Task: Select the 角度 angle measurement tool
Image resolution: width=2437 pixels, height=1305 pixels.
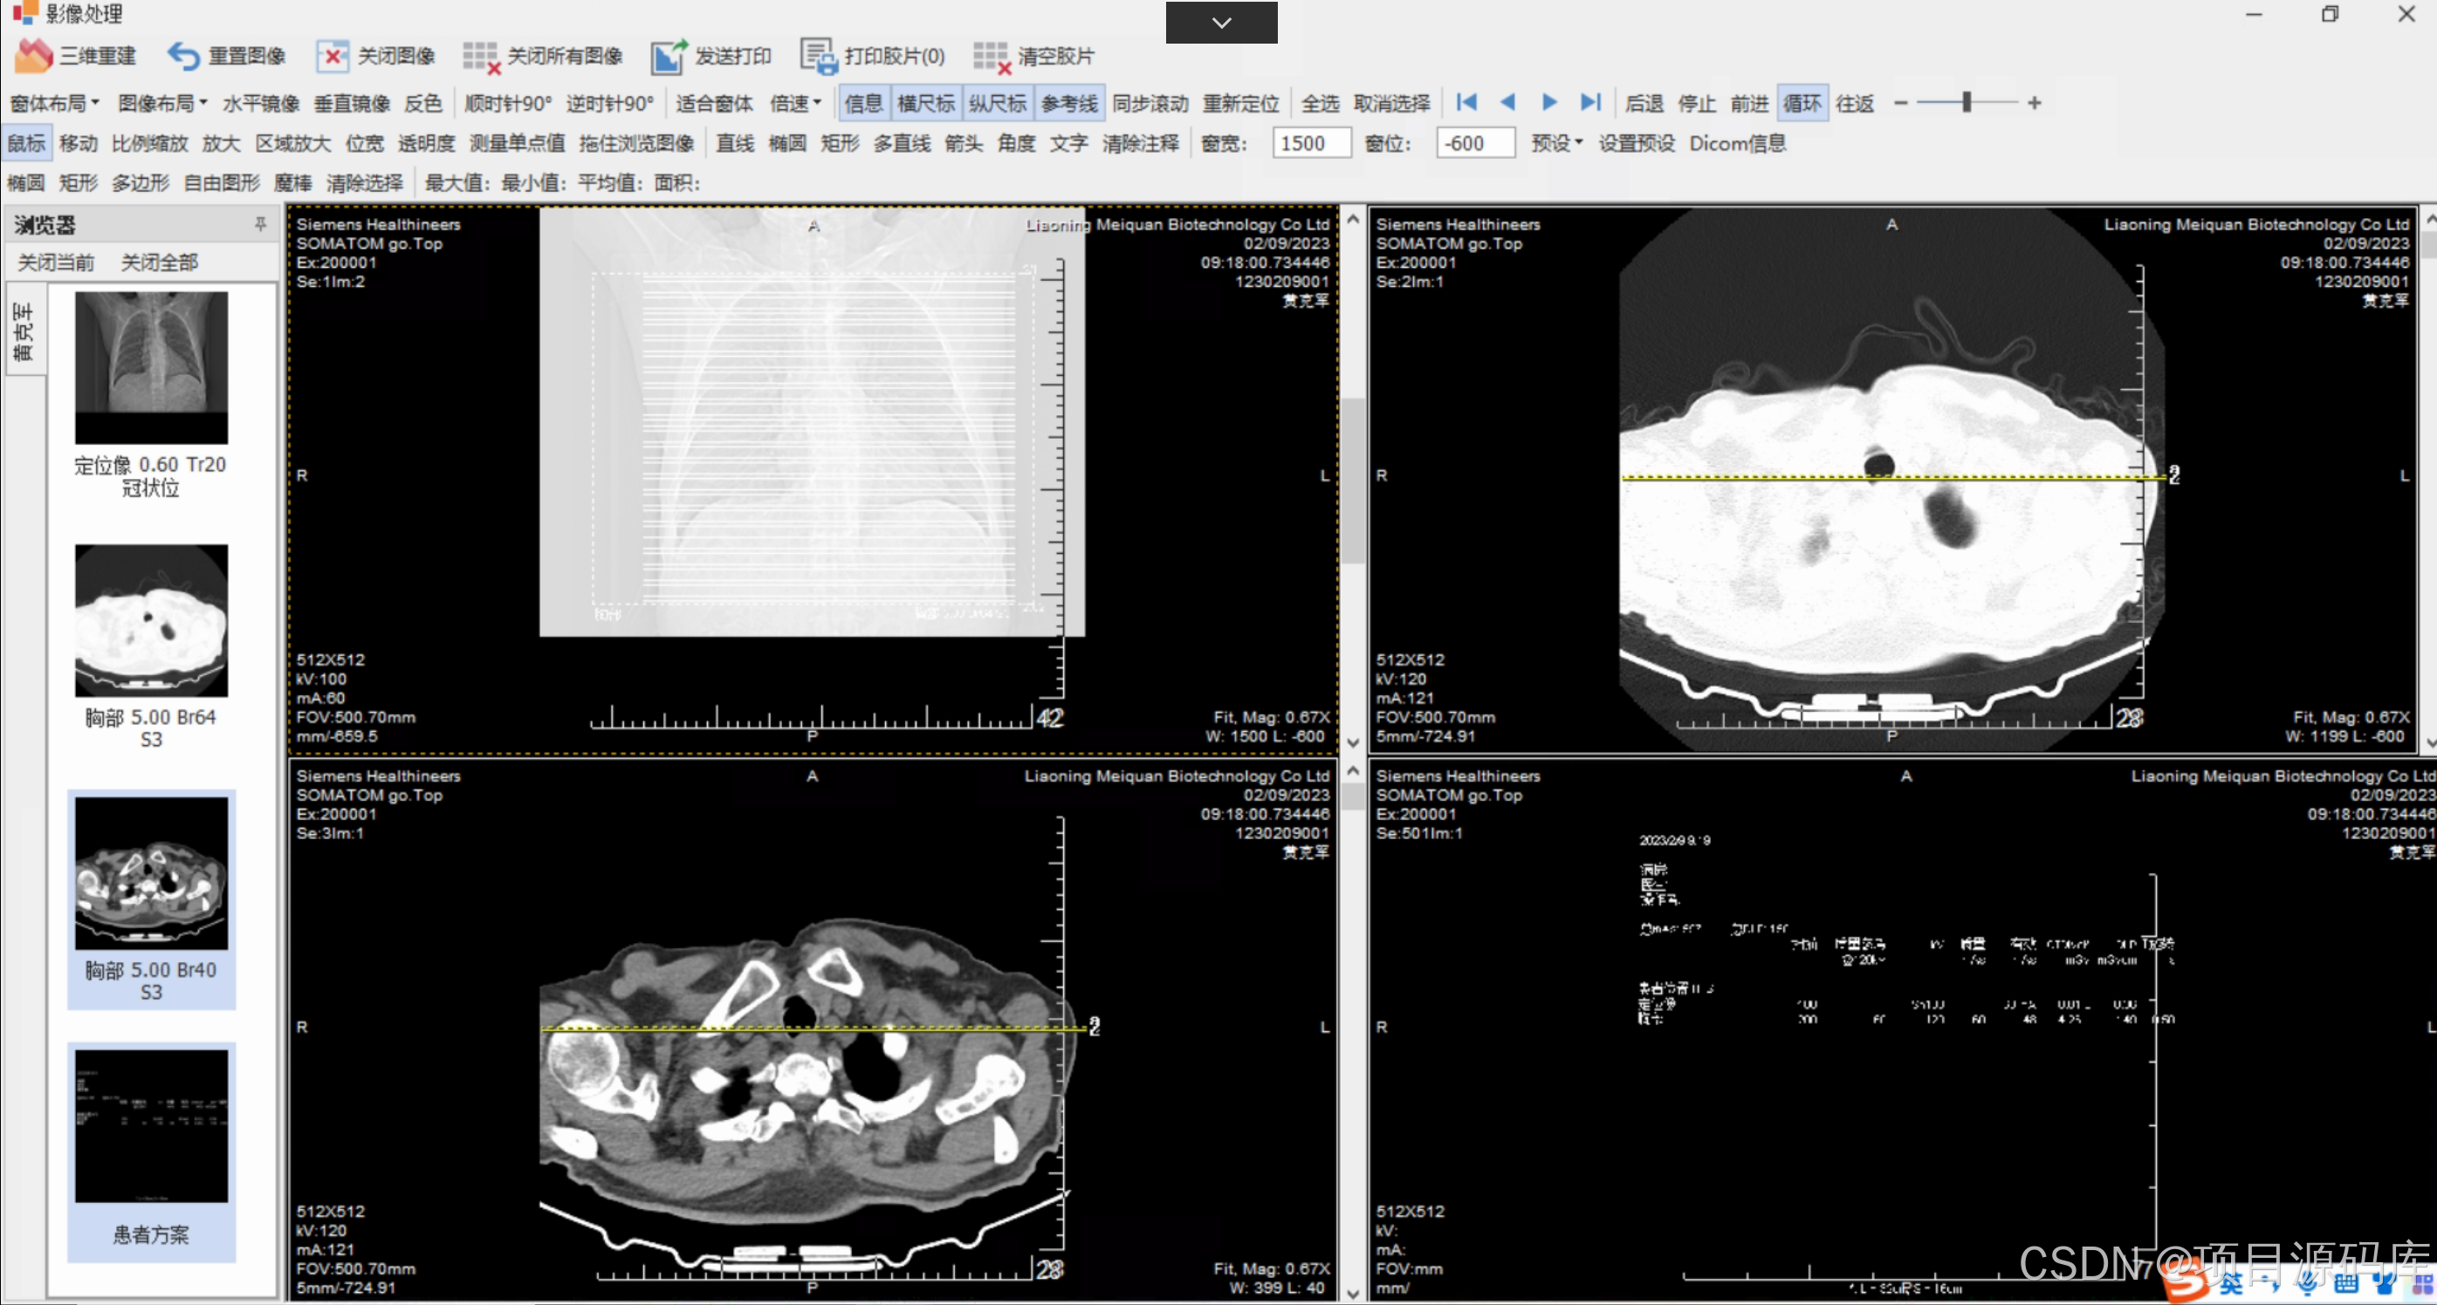Action: (x=1016, y=143)
